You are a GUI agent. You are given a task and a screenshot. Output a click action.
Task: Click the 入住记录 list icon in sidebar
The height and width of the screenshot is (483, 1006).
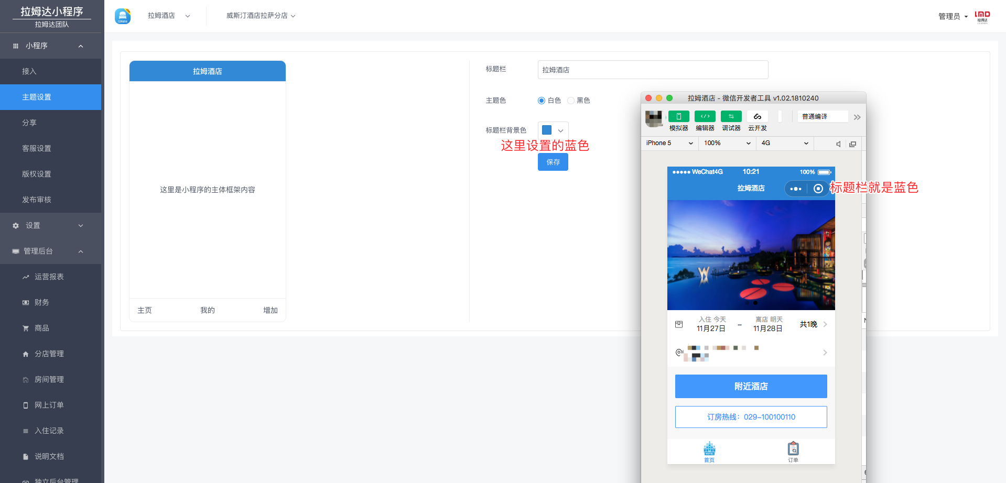[x=26, y=431]
